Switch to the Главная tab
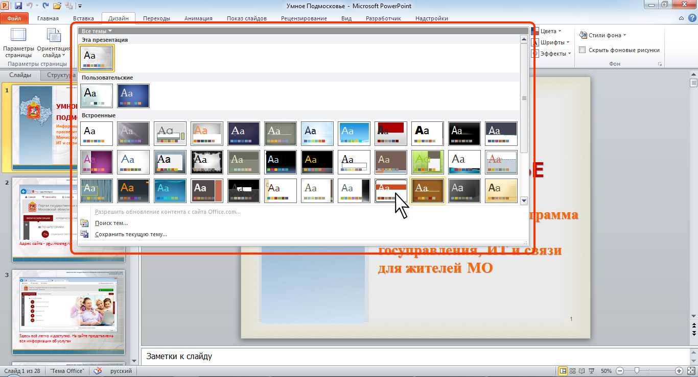Screen dimensions: 698x377 48,18
